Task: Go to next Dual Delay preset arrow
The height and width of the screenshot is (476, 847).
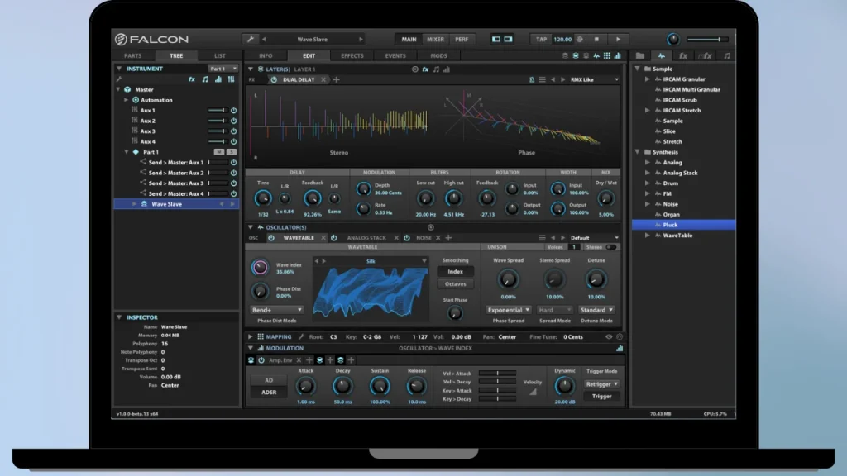Action: click(562, 79)
